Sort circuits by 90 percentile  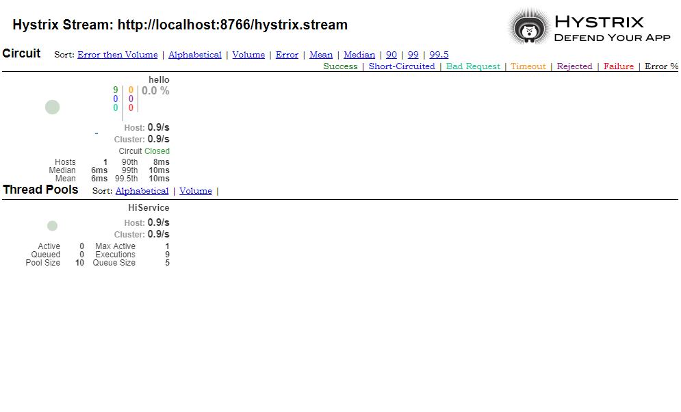[x=391, y=55]
